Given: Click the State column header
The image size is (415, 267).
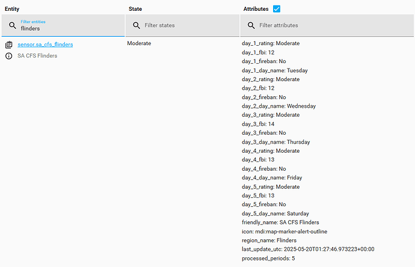Looking at the screenshot, I should [x=135, y=9].
